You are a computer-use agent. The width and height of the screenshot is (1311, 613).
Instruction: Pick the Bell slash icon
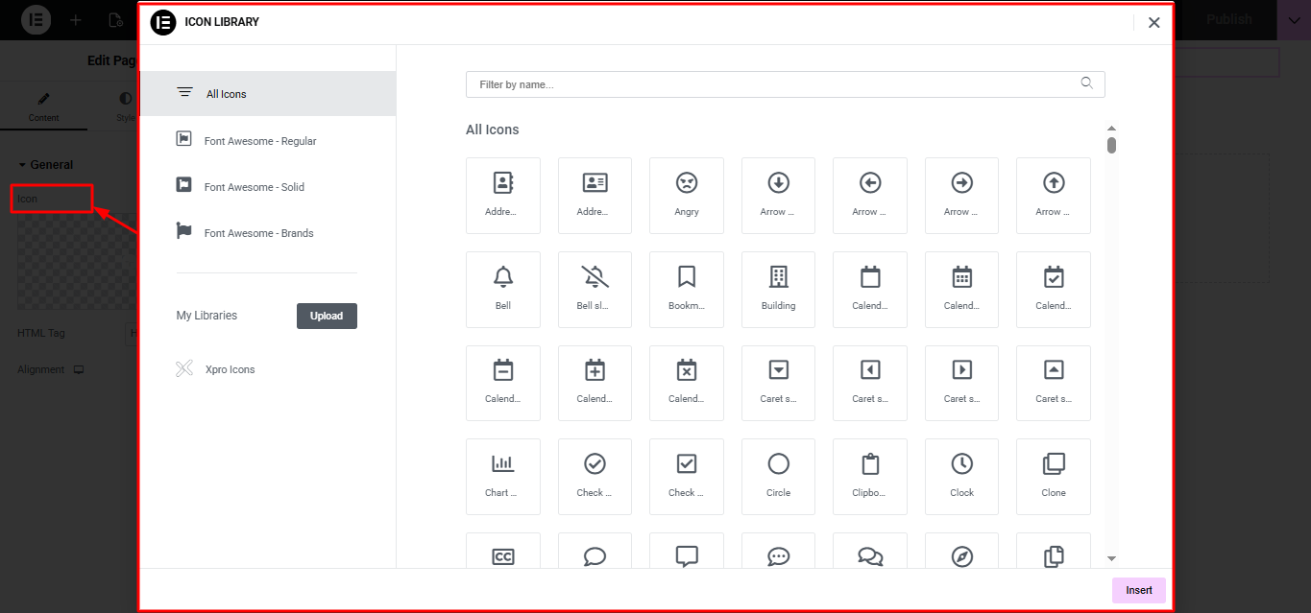(595, 289)
